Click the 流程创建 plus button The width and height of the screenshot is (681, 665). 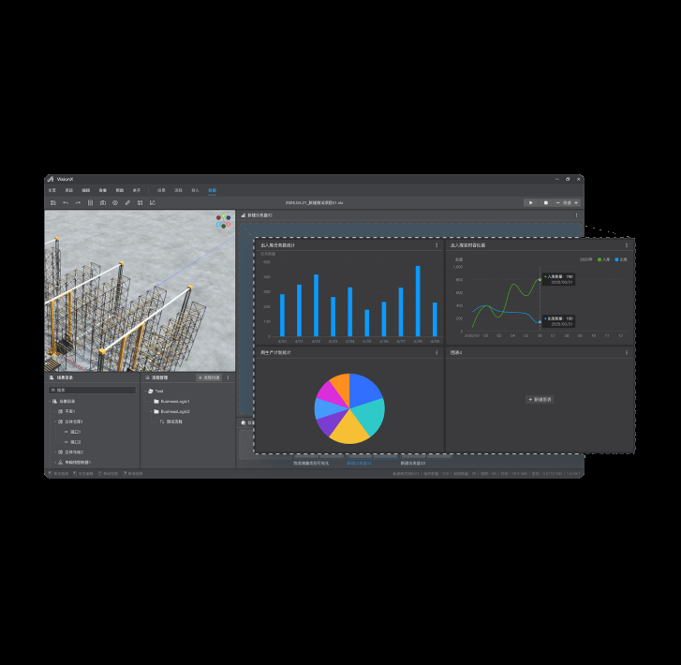point(209,377)
